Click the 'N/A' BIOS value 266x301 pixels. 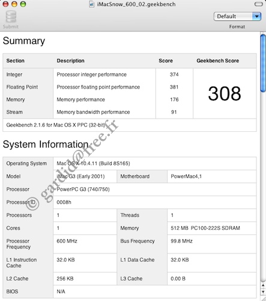coord(61,291)
